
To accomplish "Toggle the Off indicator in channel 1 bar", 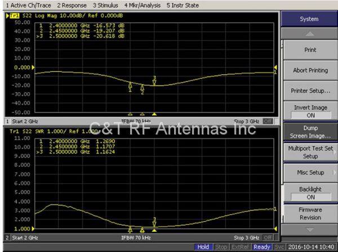I will pos(268,121).
